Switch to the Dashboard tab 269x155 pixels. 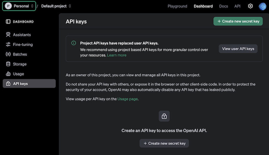coord(203,6)
